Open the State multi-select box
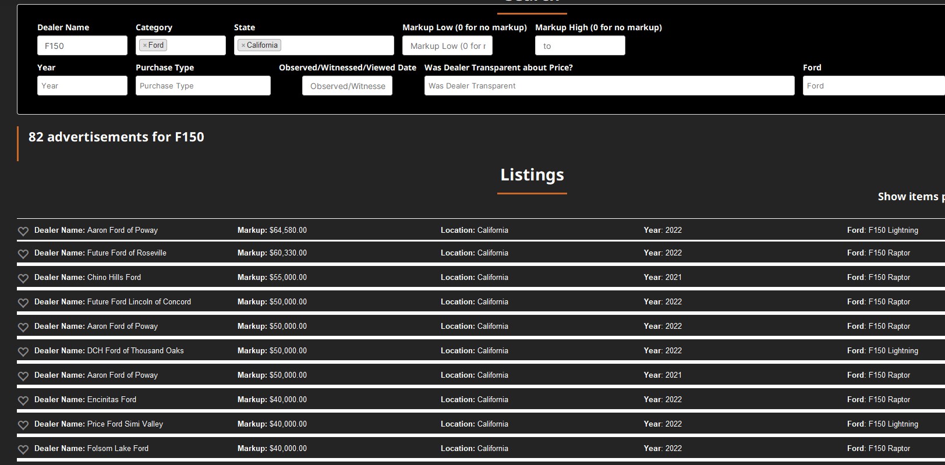 tap(314, 45)
